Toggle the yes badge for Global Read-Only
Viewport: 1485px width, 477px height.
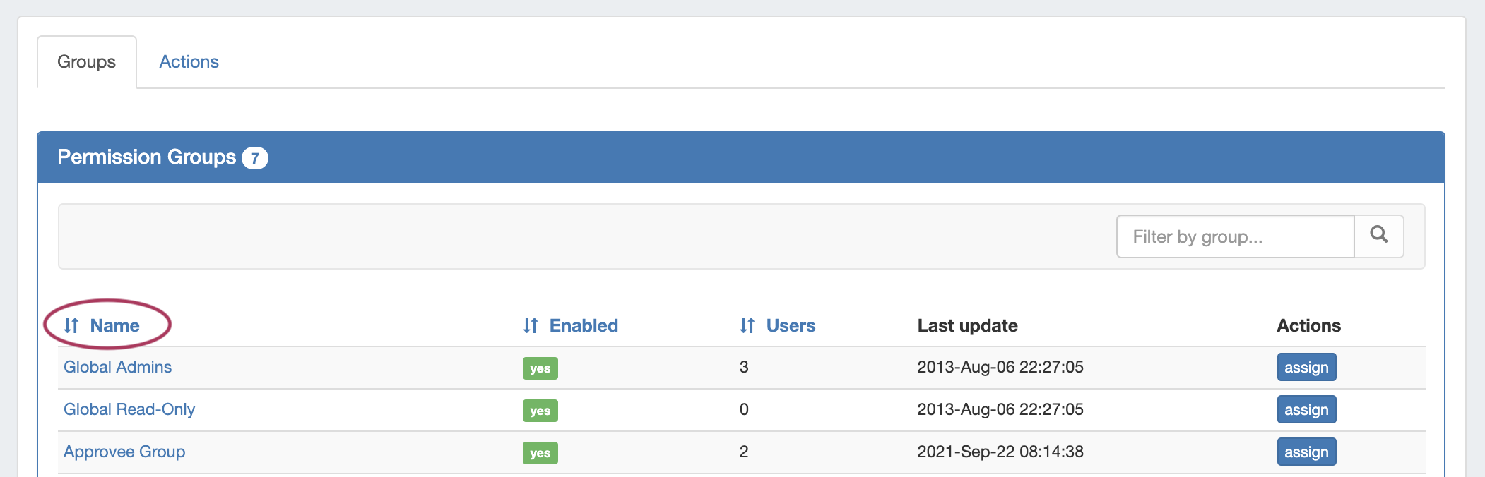(540, 411)
